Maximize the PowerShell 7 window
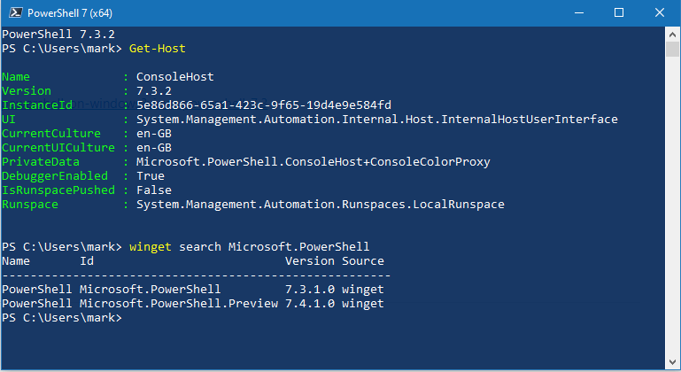The image size is (681, 372). [x=619, y=13]
